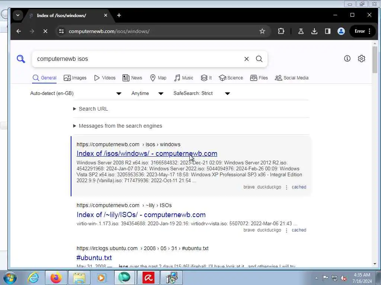Switch to the Social Media category
Image resolution: width=381 pixels, height=285 pixels.
(x=292, y=78)
